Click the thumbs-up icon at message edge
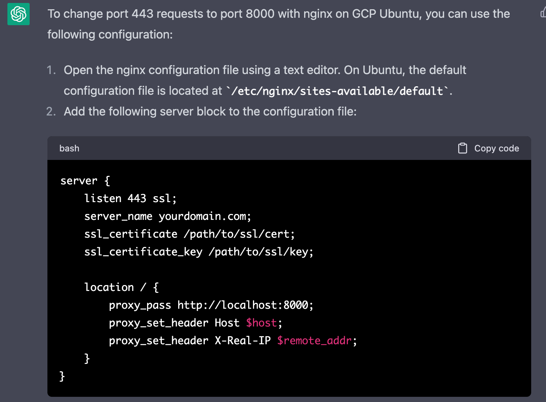 pyautogui.click(x=543, y=13)
